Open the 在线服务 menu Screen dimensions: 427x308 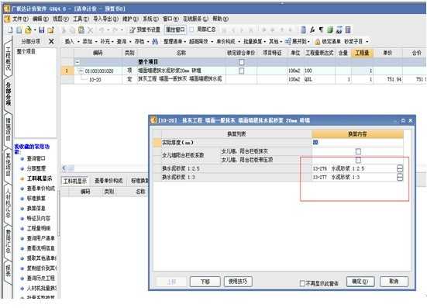[x=195, y=19]
